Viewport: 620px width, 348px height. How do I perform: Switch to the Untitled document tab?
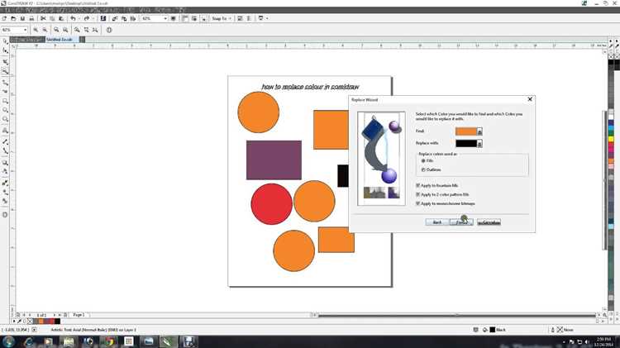tap(60, 40)
